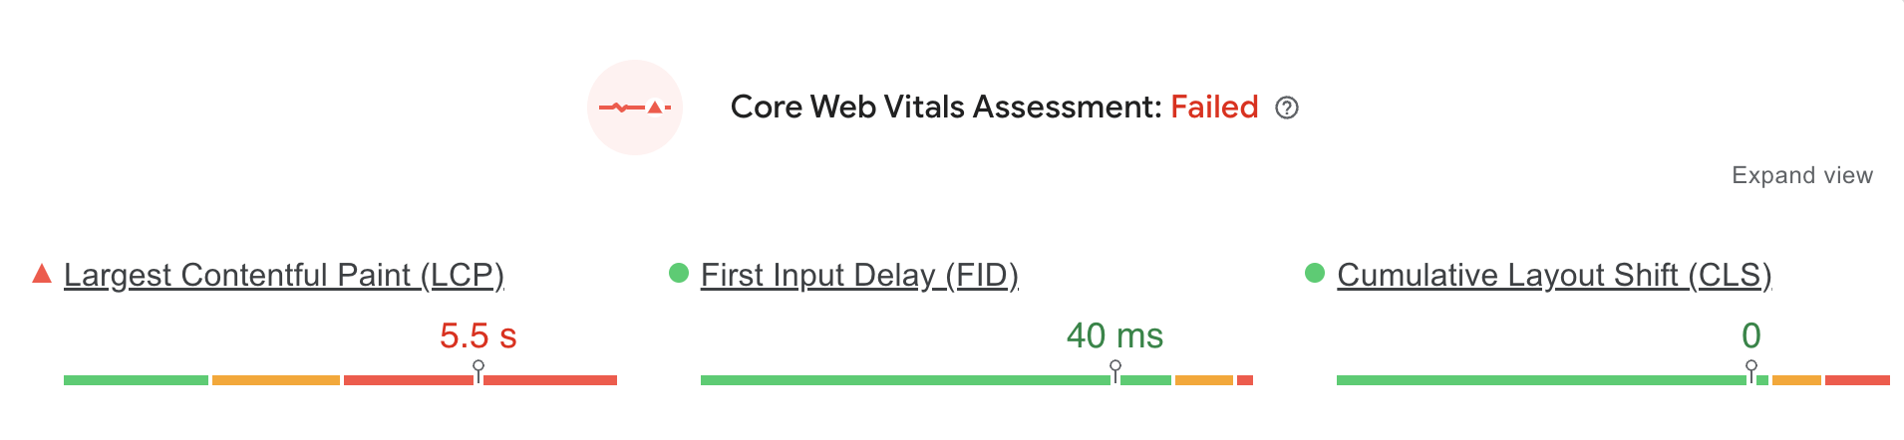Open Largest Contentful Paint (LCP) link
The height and width of the screenshot is (440, 1904).
tap(283, 275)
